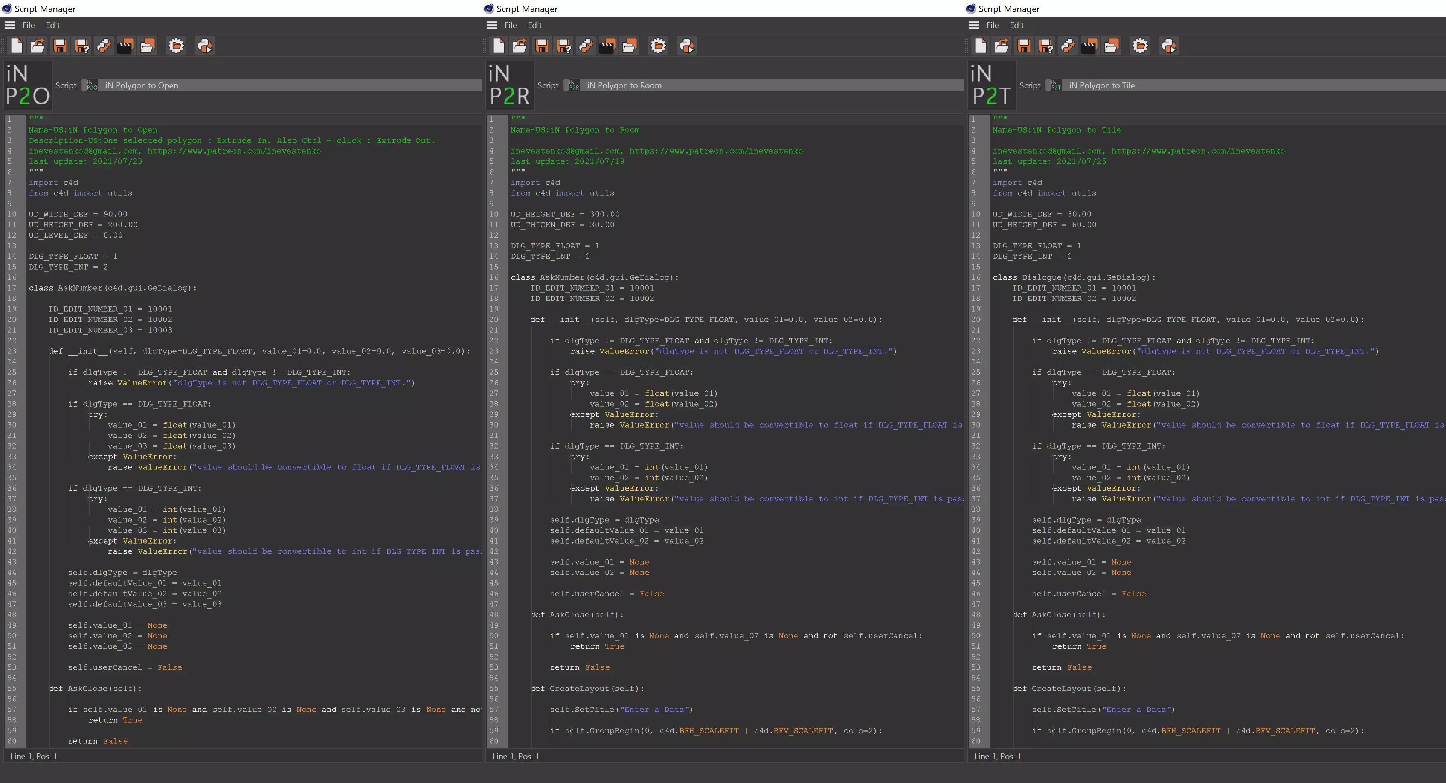
Task: Open the hamburger menu of the P2R window
Action: 492,25
